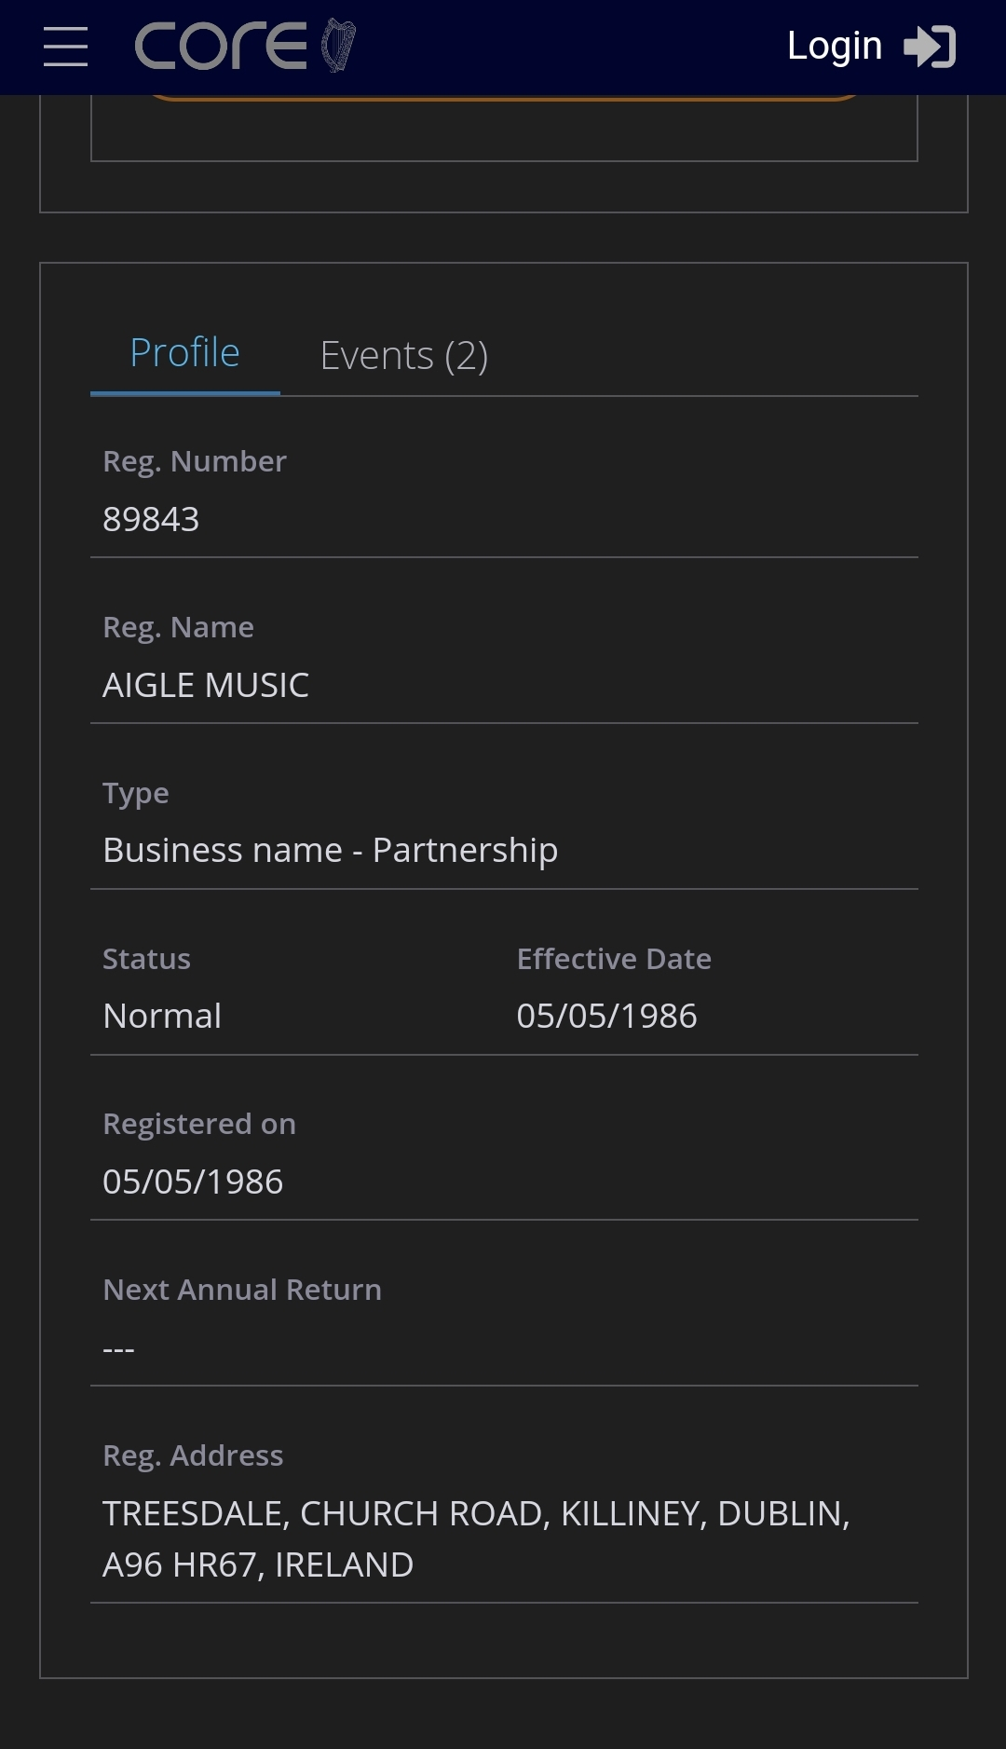Click the AIGLE MUSIC registered name
The width and height of the screenshot is (1006, 1749).
[206, 685]
